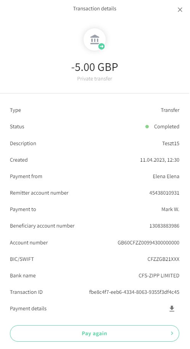Click the green arrow badge on bank icon
190x349 pixels.
click(x=101, y=46)
